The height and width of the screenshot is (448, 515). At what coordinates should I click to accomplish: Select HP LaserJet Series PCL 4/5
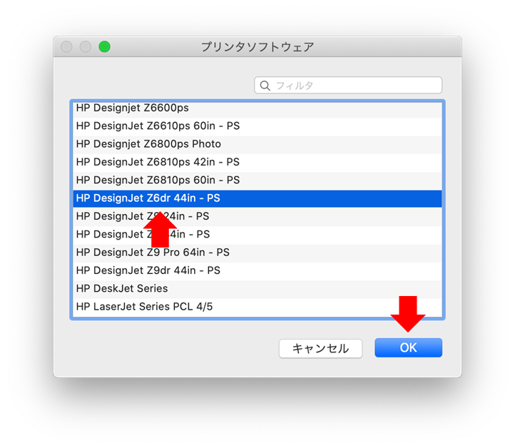257,307
